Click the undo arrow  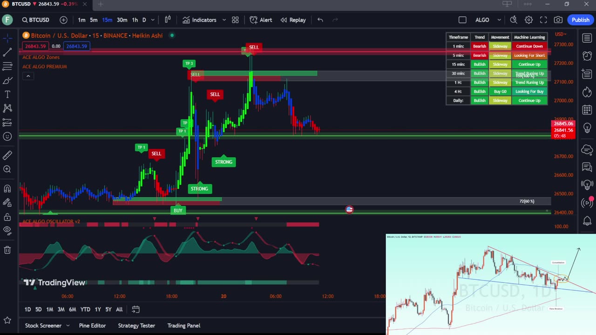coord(320,20)
